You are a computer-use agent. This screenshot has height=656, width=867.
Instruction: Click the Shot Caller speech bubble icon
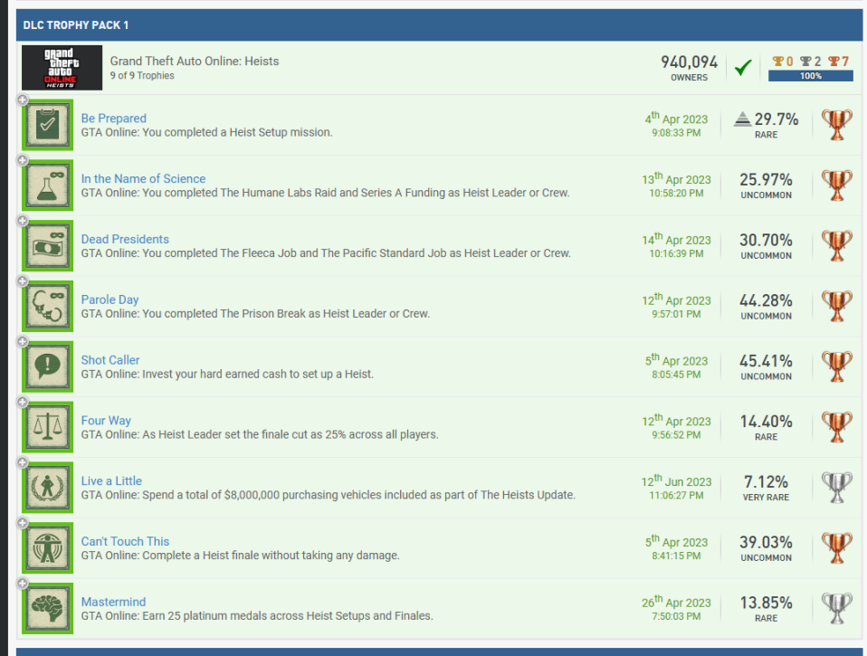[47, 368]
